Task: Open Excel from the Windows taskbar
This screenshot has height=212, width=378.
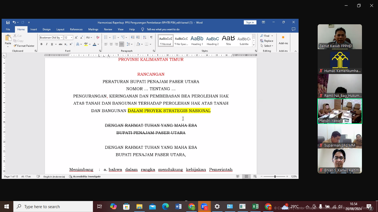Action: click(x=255, y=206)
